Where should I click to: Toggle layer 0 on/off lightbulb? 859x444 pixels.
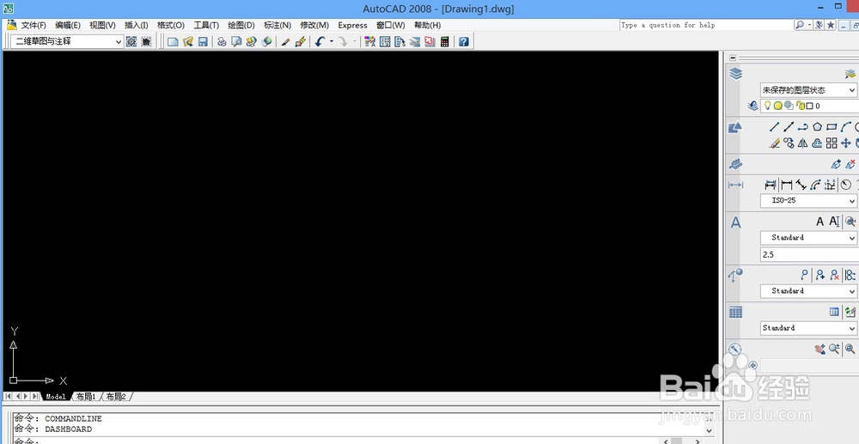click(767, 106)
